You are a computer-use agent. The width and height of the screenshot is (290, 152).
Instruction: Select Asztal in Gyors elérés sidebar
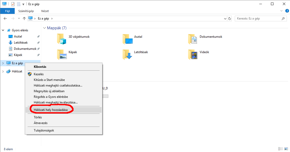coord(18,36)
